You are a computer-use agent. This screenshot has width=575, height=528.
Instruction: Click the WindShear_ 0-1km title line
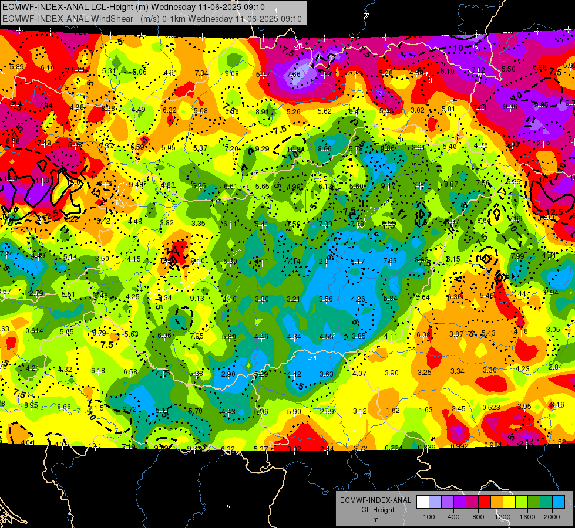tap(152, 19)
